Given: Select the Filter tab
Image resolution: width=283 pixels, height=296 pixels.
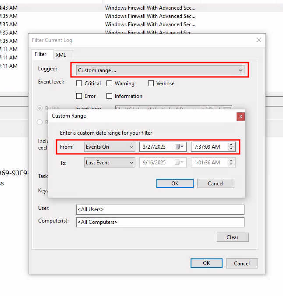Looking at the screenshot, I should pyautogui.click(x=40, y=55).
